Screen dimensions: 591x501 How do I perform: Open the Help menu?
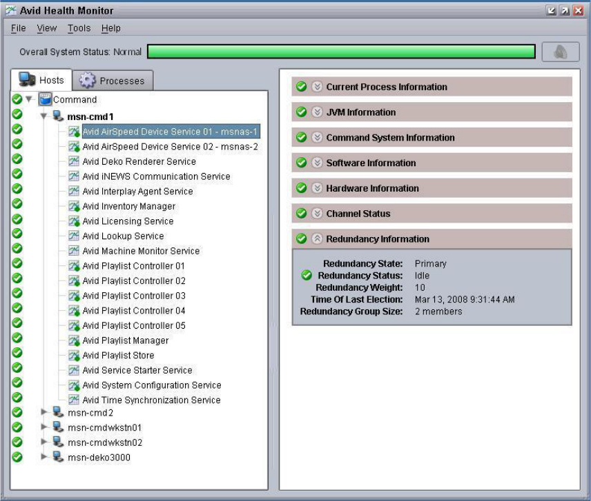(x=110, y=28)
